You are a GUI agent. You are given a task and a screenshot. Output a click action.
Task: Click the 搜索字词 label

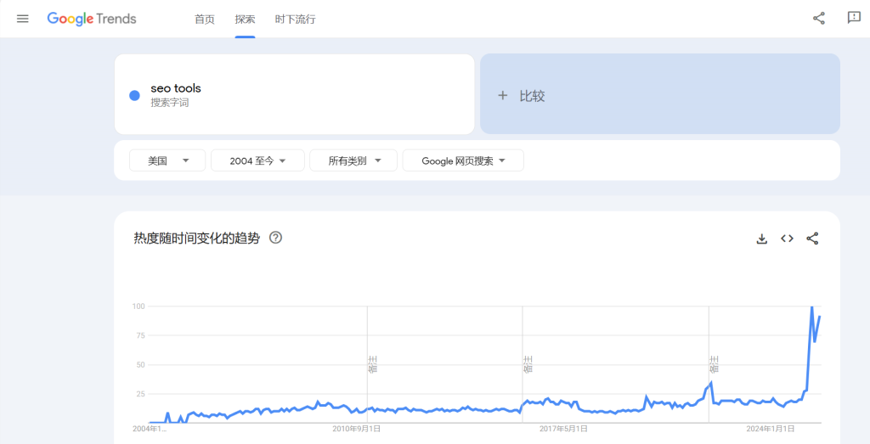170,103
